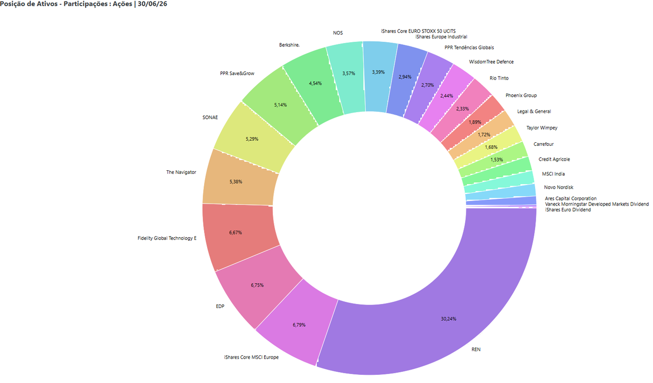Screen dimensions: 653x383
Task: Select the magenta slice showing 2,44%
Action: (447, 96)
